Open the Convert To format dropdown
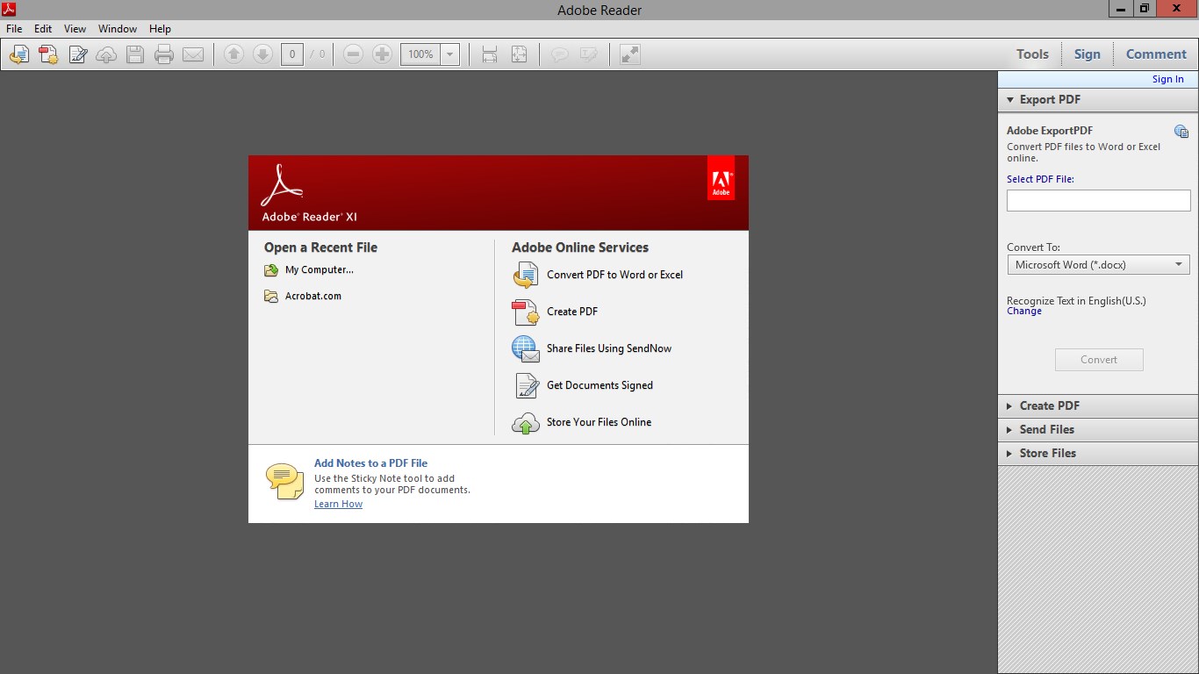 click(x=1098, y=265)
